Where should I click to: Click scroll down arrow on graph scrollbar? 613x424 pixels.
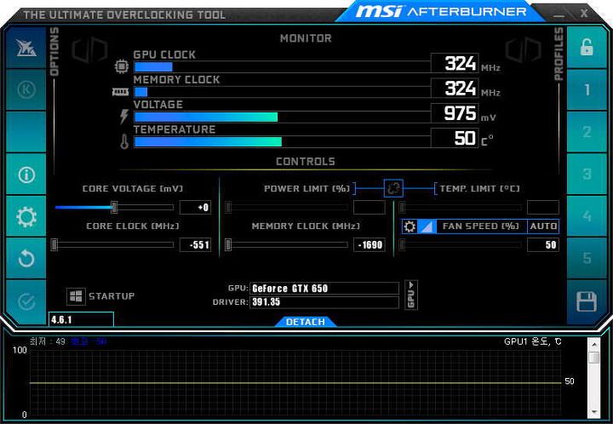pyautogui.click(x=594, y=412)
